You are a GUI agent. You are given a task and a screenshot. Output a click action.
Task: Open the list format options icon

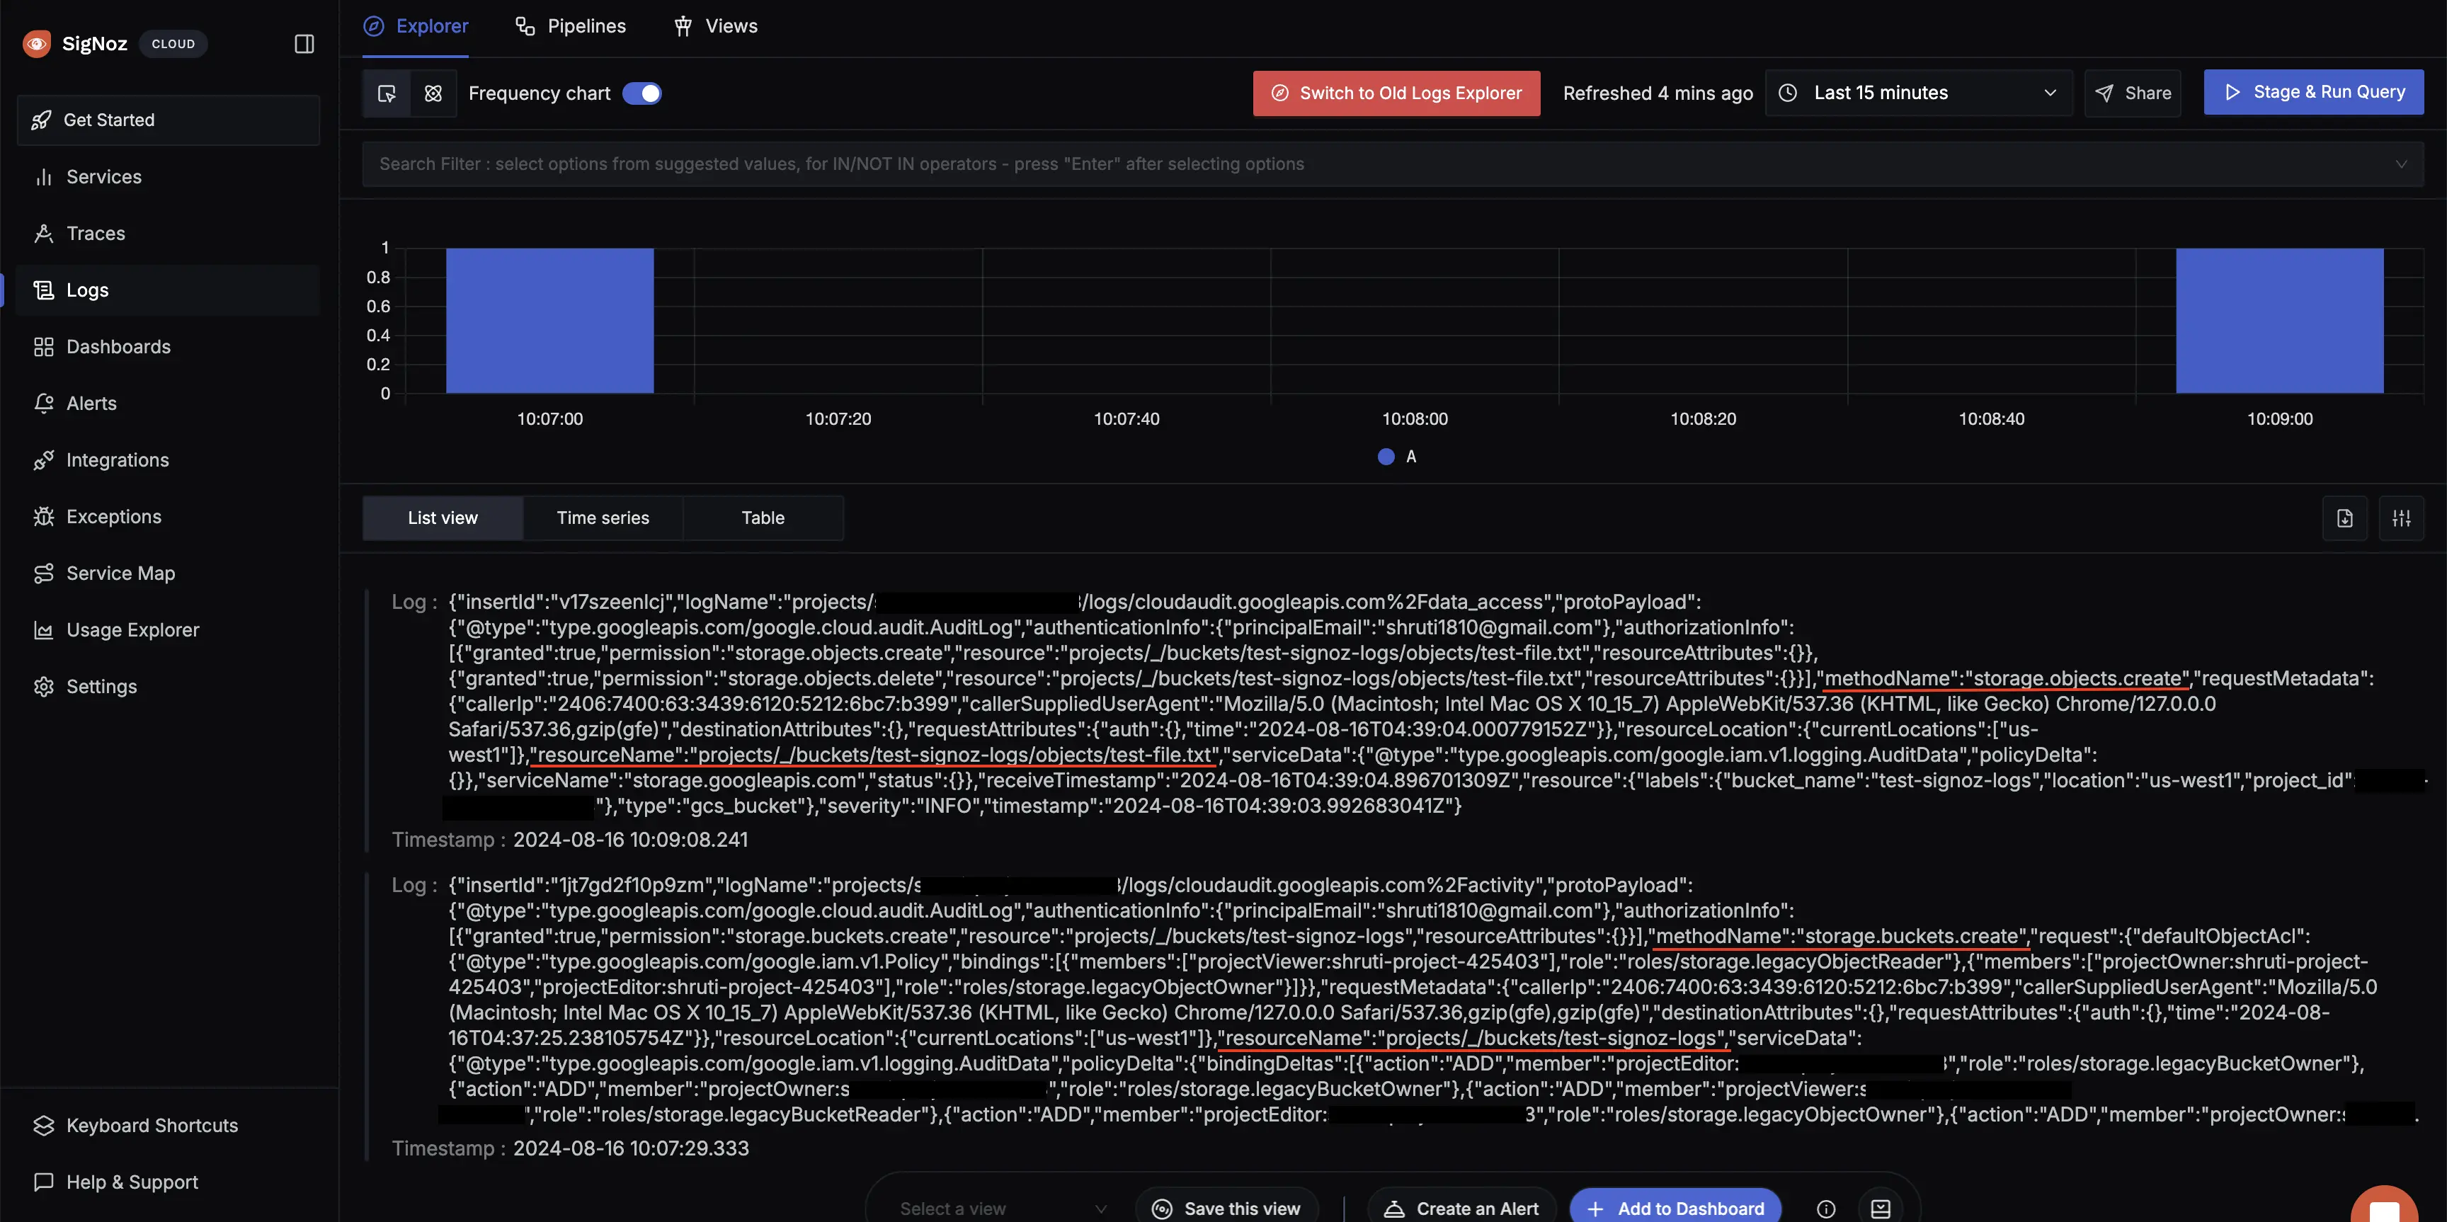(x=2402, y=518)
